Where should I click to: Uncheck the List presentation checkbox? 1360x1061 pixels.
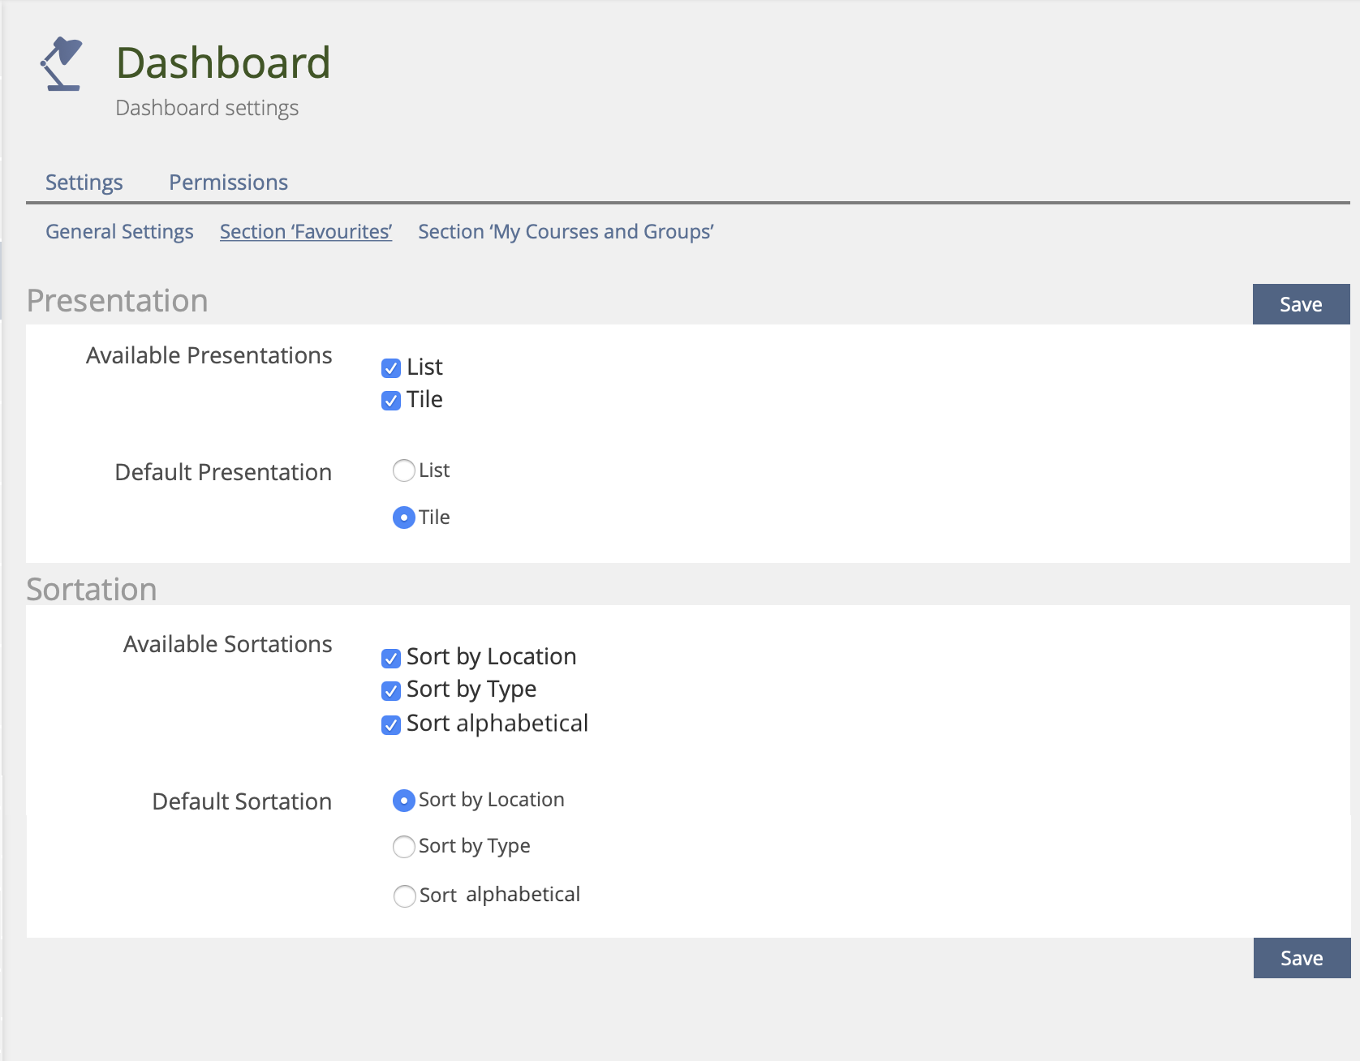pyautogui.click(x=391, y=368)
